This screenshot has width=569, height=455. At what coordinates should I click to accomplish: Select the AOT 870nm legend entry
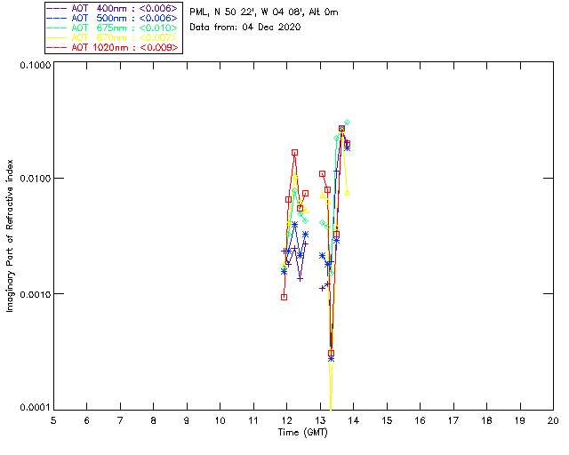click(113, 37)
